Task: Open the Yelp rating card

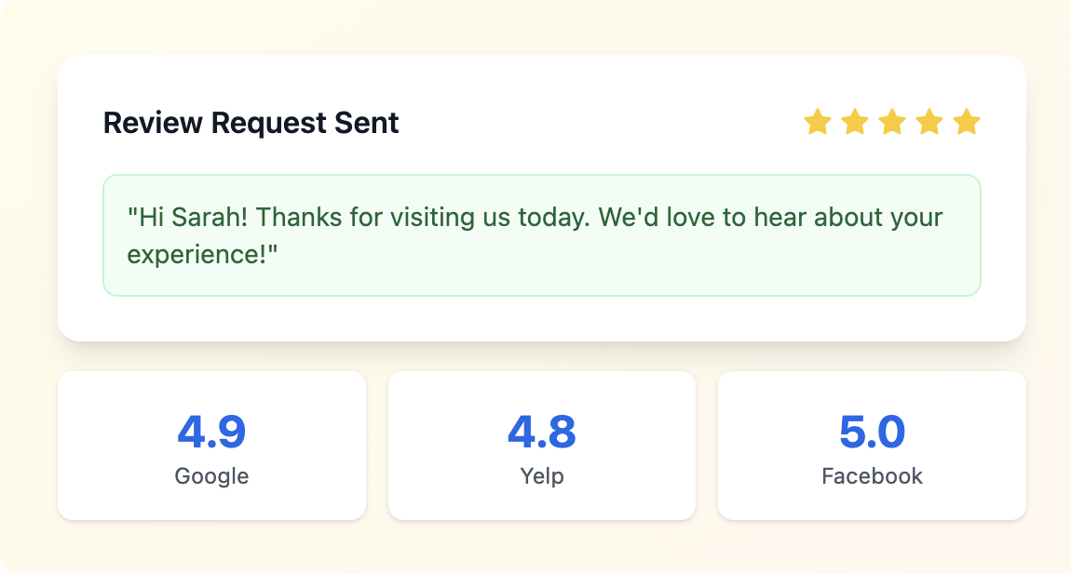Action: (542, 446)
